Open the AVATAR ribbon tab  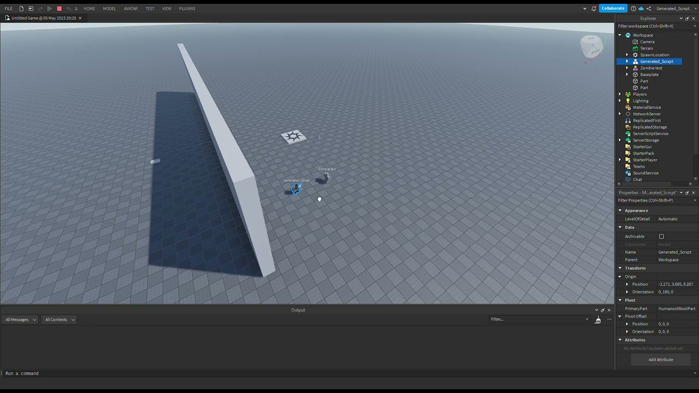[x=131, y=9]
